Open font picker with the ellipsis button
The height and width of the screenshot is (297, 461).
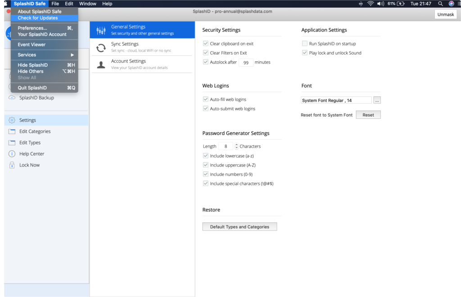tap(377, 100)
